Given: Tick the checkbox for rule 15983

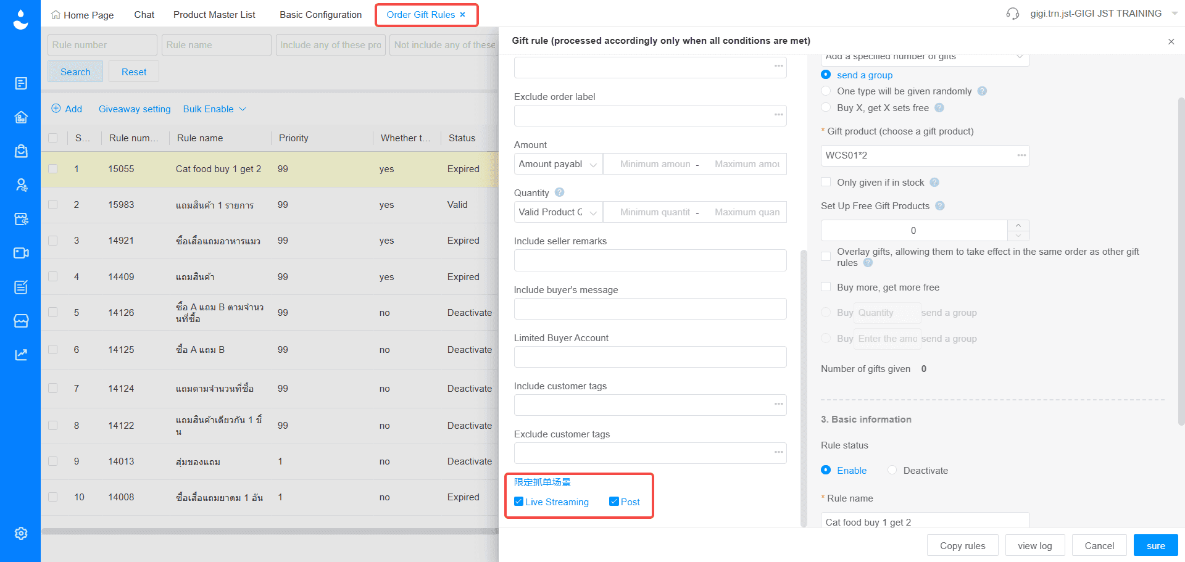Looking at the screenshot, I should coord(53,205).
